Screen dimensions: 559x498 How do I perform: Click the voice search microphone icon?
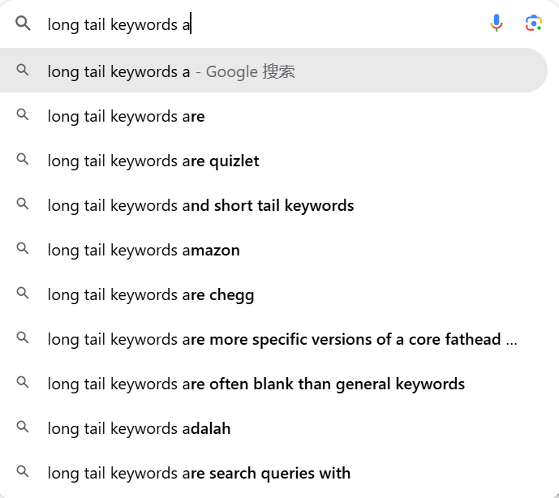[x=497, y=24]
